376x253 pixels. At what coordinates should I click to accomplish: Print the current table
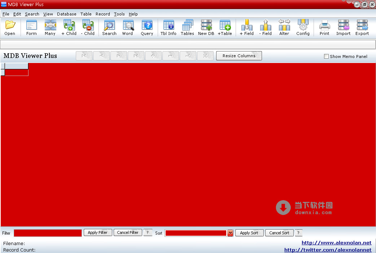[x=324, y=28]
